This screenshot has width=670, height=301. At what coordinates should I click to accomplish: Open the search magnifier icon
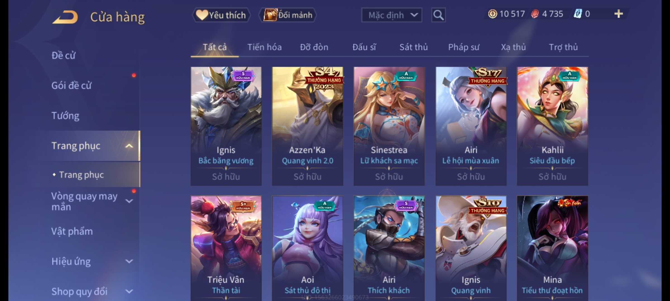[x=438, y=15]
